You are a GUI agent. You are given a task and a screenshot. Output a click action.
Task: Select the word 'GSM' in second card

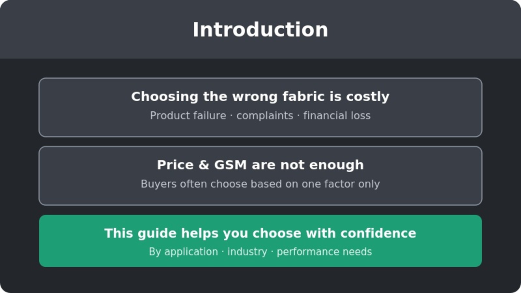[230, 165]
